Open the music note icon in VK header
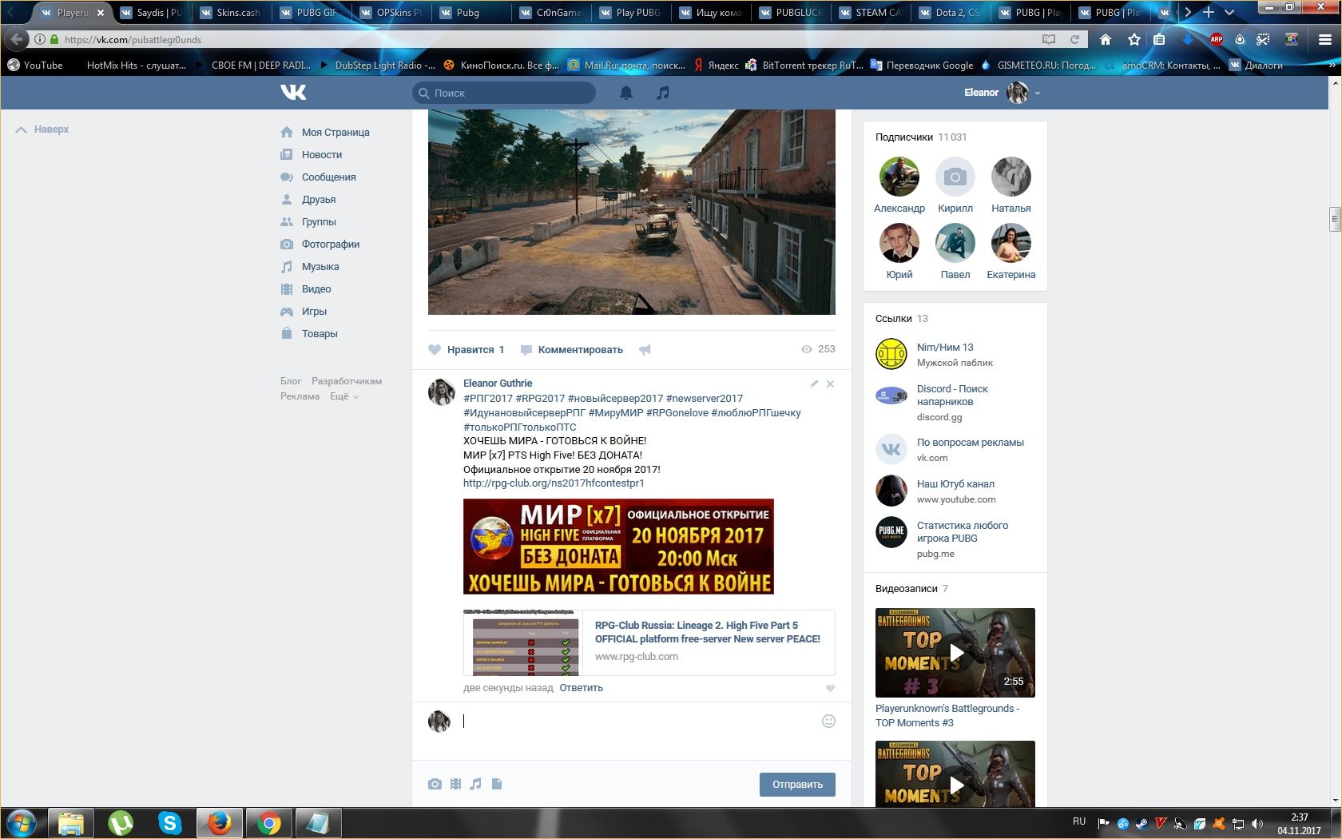Image resolution: width=1342 pixels, height=839 pixels. 662,93
